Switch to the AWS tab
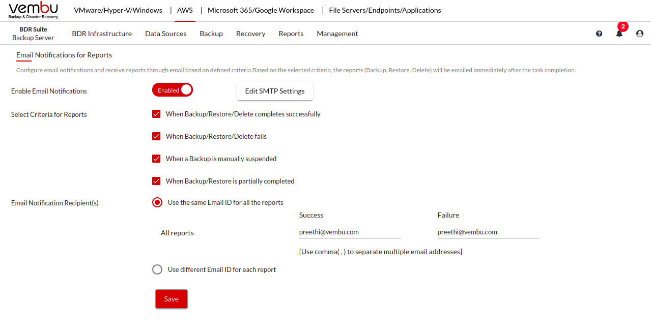The image size is (651, 334). coord(185,10)
